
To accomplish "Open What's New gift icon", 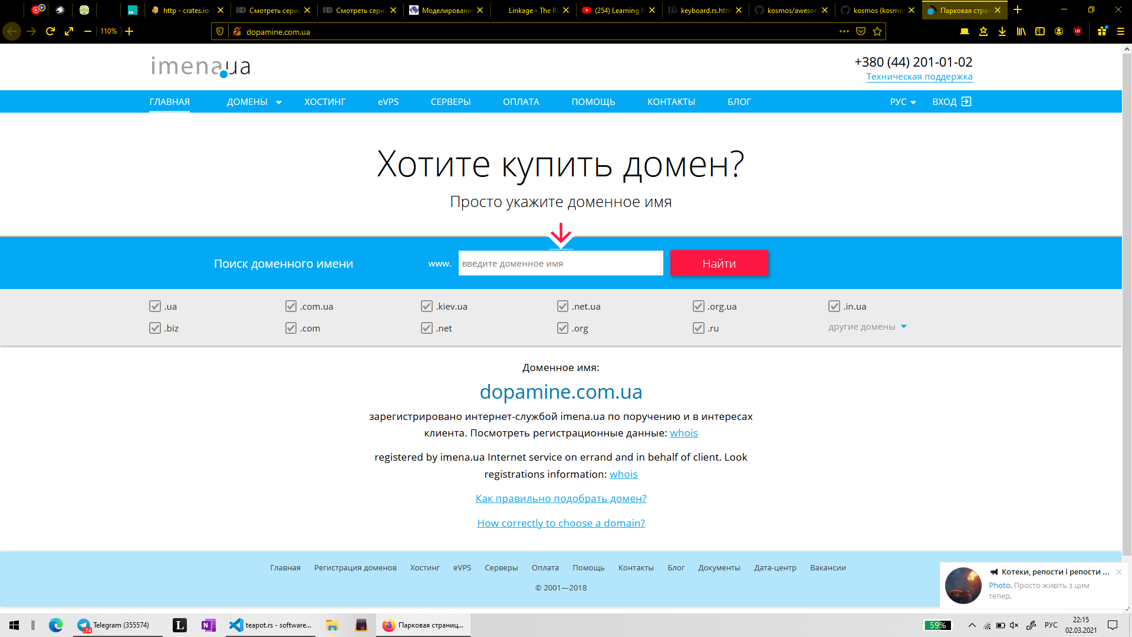I will (x=1102, y=31).
